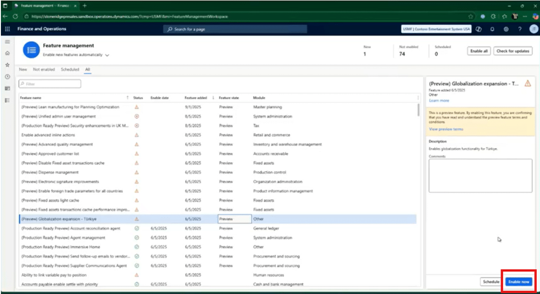Open the grid column options menu

click(418, 98)
